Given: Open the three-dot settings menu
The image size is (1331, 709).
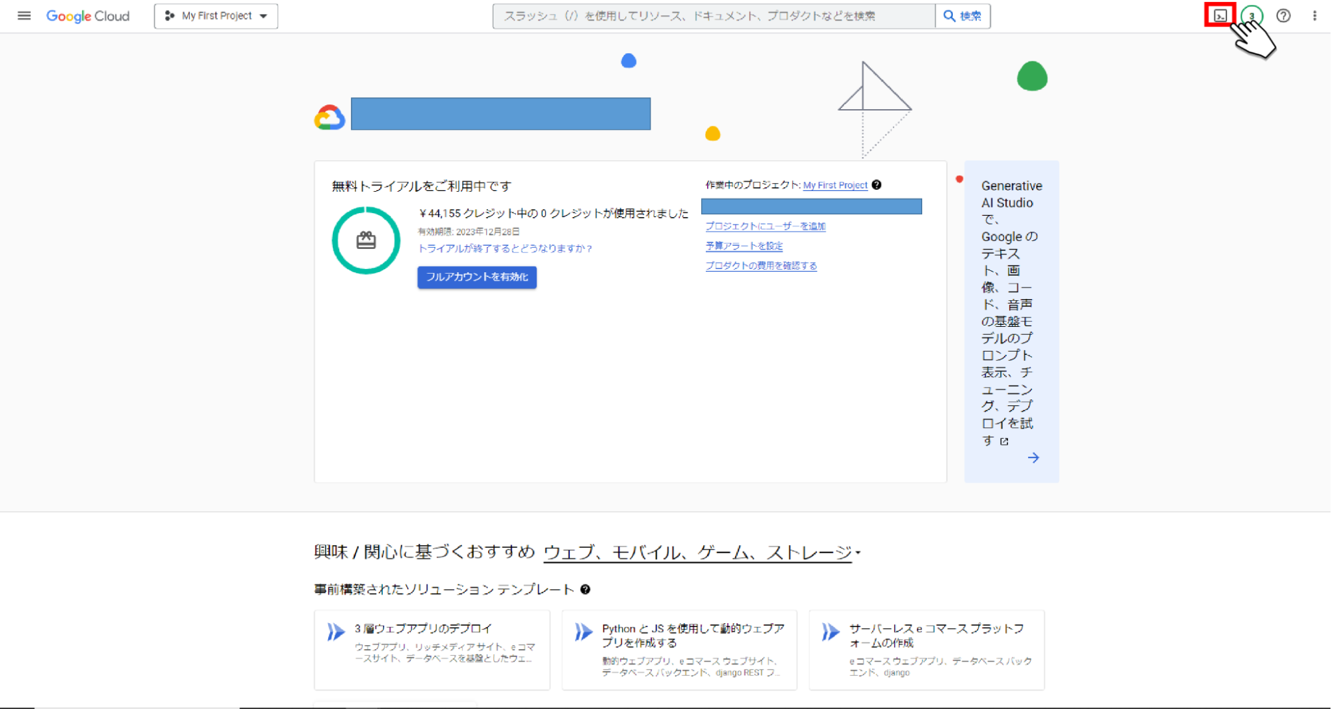Looking at the screenshot, I should tap(1314, 16).
